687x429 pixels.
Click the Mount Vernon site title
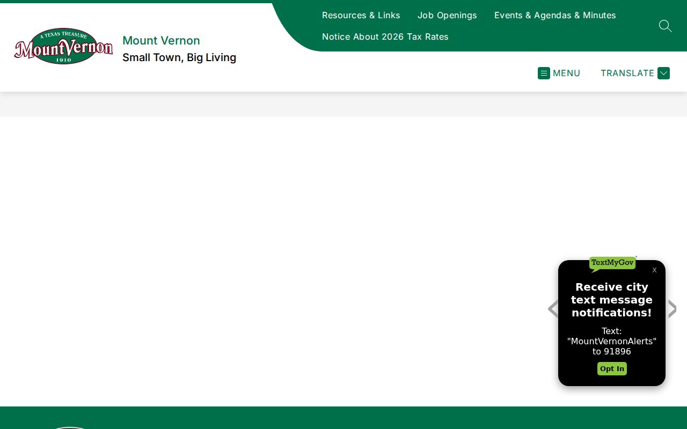pyautogui.click(x=161, y=40)
